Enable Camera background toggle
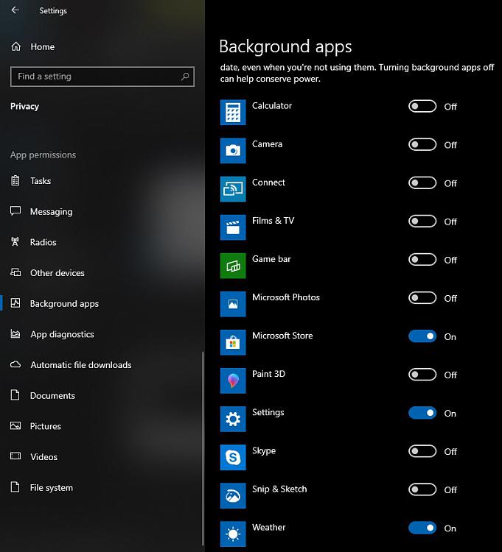The height and width of the screenshot is (552, 502). [x=422, y=144]
